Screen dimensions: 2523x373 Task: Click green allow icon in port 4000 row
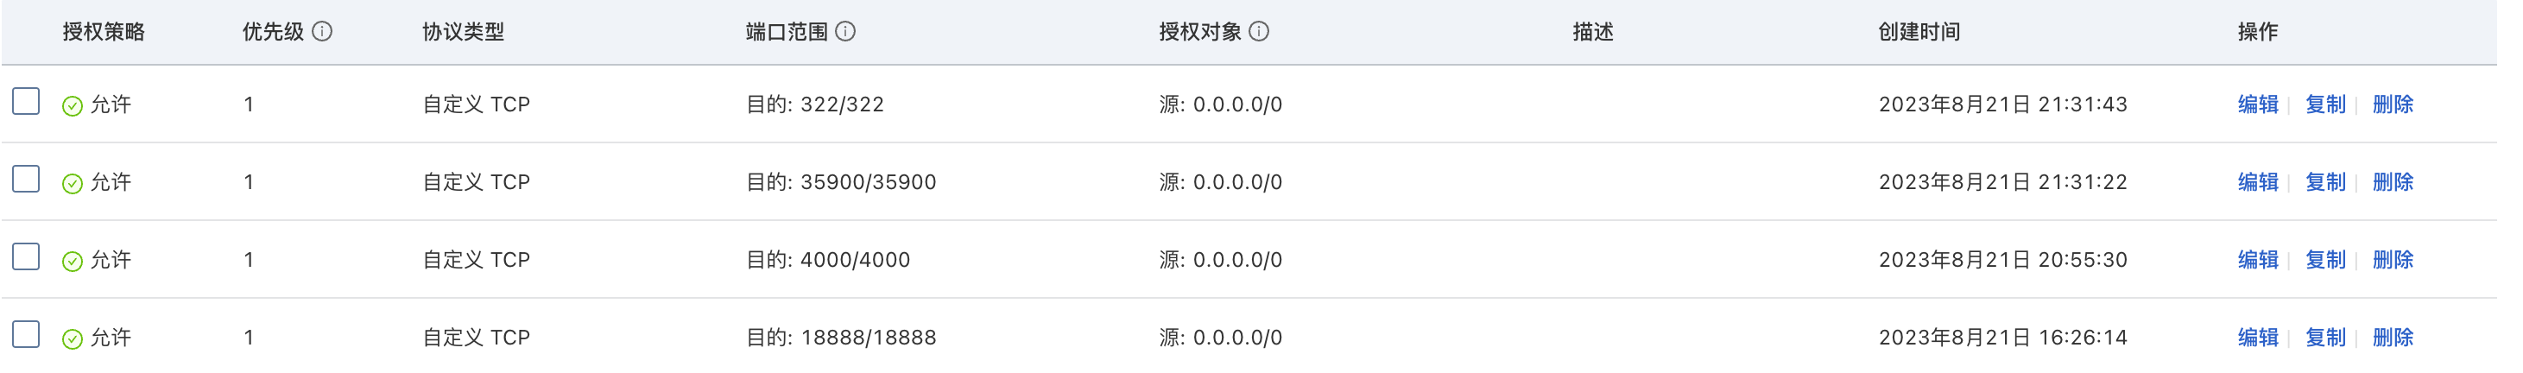click(73, 261)
